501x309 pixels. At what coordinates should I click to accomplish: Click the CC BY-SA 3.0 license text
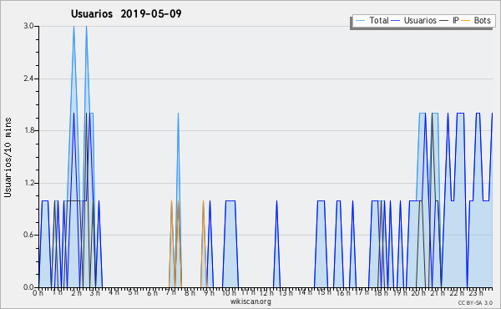pyautogui.click(x=475, y=302)
